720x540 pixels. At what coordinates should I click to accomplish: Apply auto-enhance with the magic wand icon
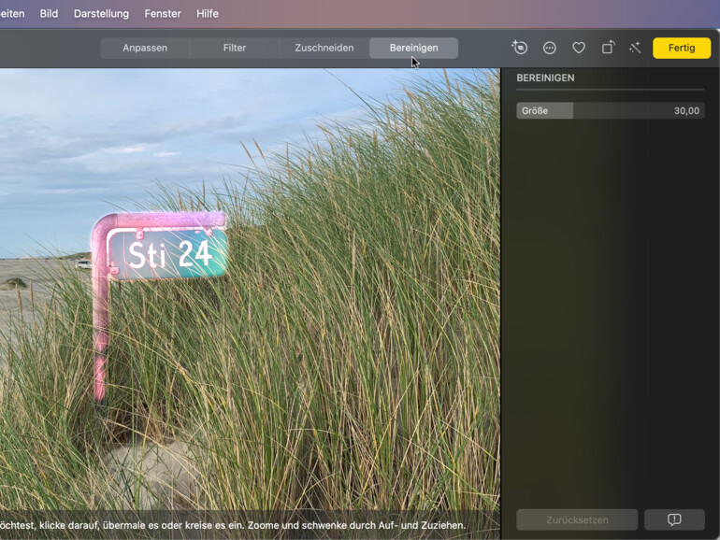pos(635,48)
